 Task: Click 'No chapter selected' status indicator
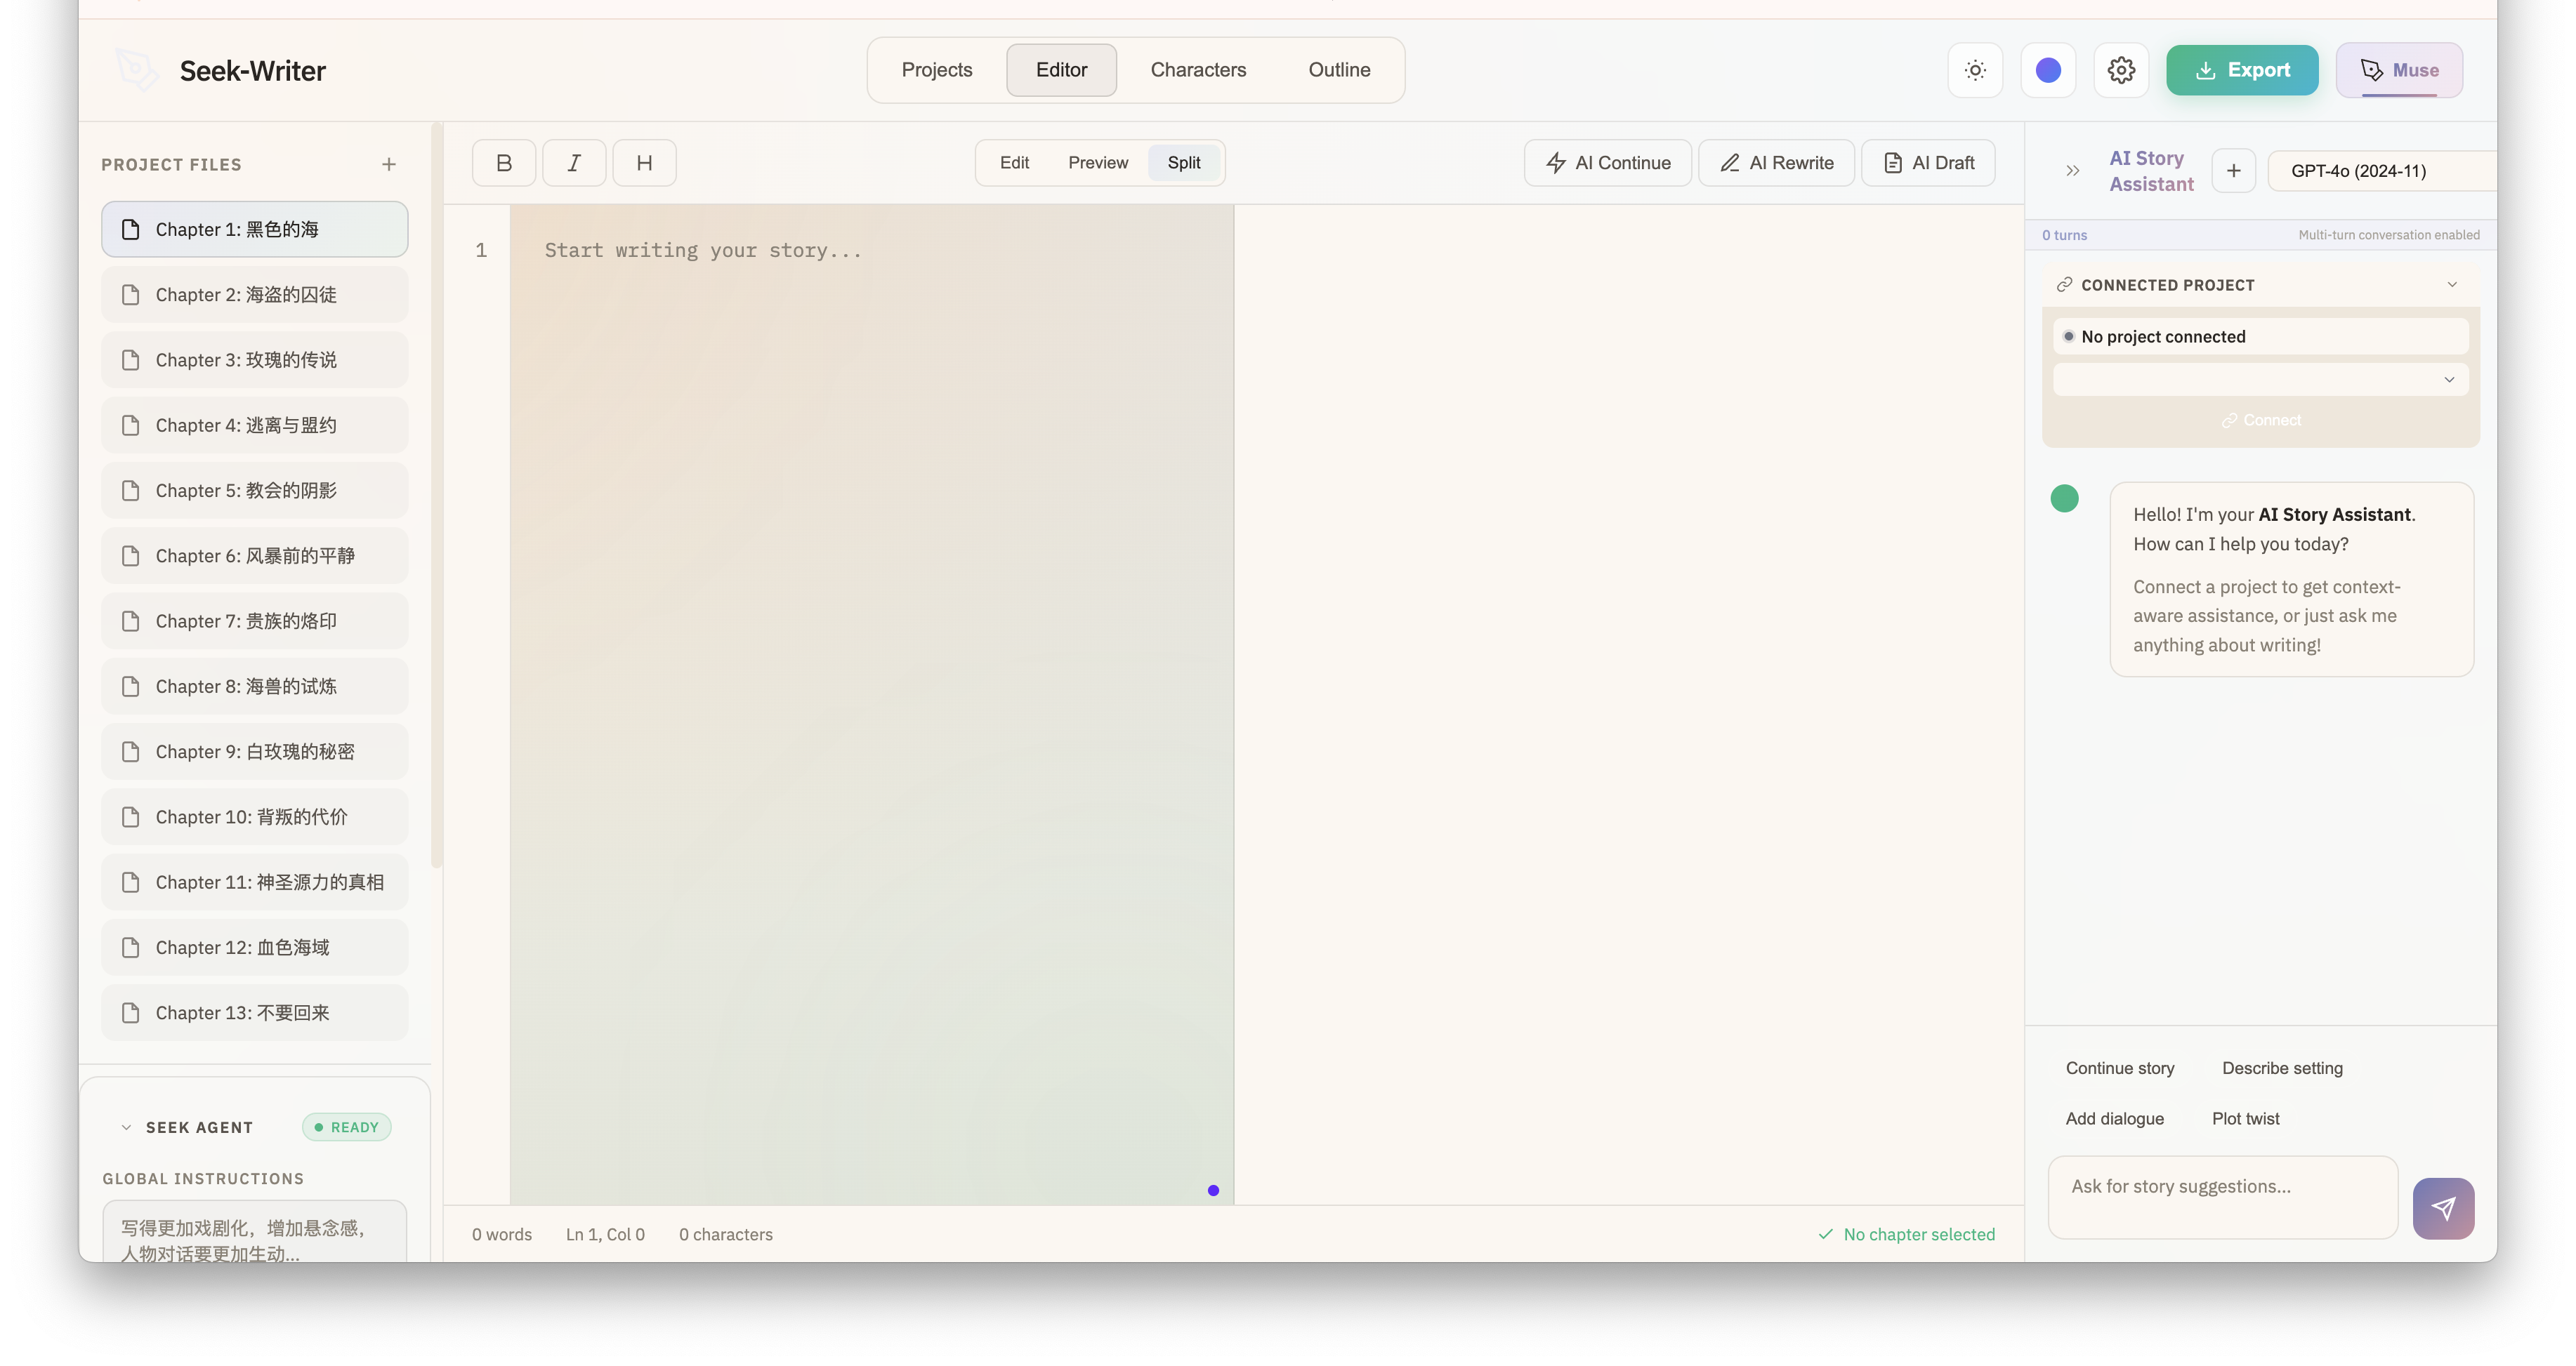(x=1906, y=1234)
